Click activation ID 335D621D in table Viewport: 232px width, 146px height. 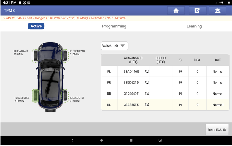click(x=131, y=83)
